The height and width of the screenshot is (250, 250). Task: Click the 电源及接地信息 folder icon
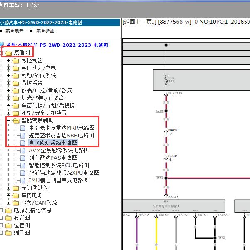point(8,210)
